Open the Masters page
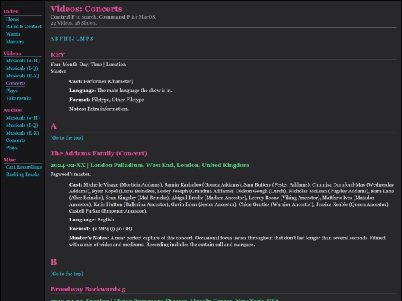402x301 pixels. tap(15, 42)
